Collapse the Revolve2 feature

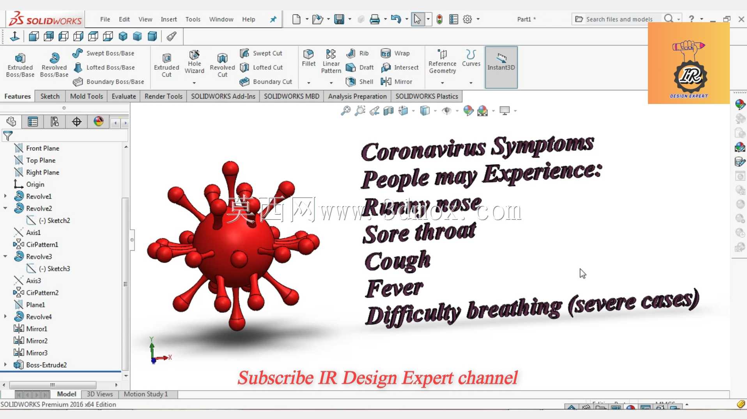click(5, 208)
